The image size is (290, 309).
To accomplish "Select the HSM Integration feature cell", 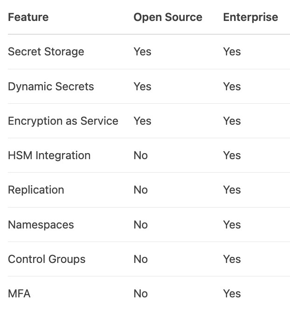I will point(49,155).
